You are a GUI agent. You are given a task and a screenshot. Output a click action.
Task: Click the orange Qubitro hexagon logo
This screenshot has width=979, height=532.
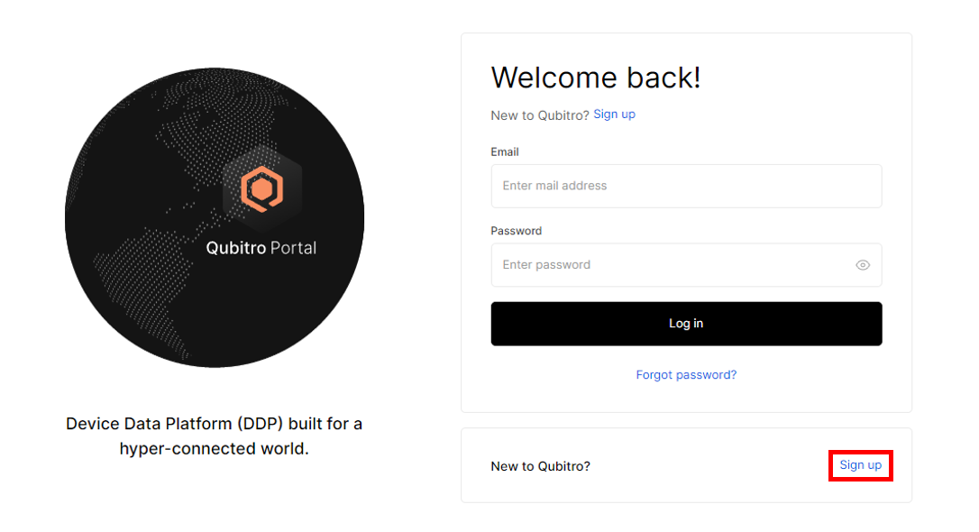pyautogui.click(x=262, y=189)
